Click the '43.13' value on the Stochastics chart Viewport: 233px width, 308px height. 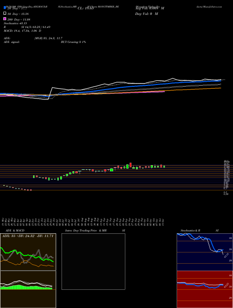coord(226,255)
